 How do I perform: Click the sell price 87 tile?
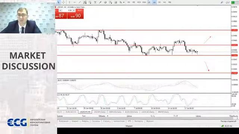coord(61,16)
